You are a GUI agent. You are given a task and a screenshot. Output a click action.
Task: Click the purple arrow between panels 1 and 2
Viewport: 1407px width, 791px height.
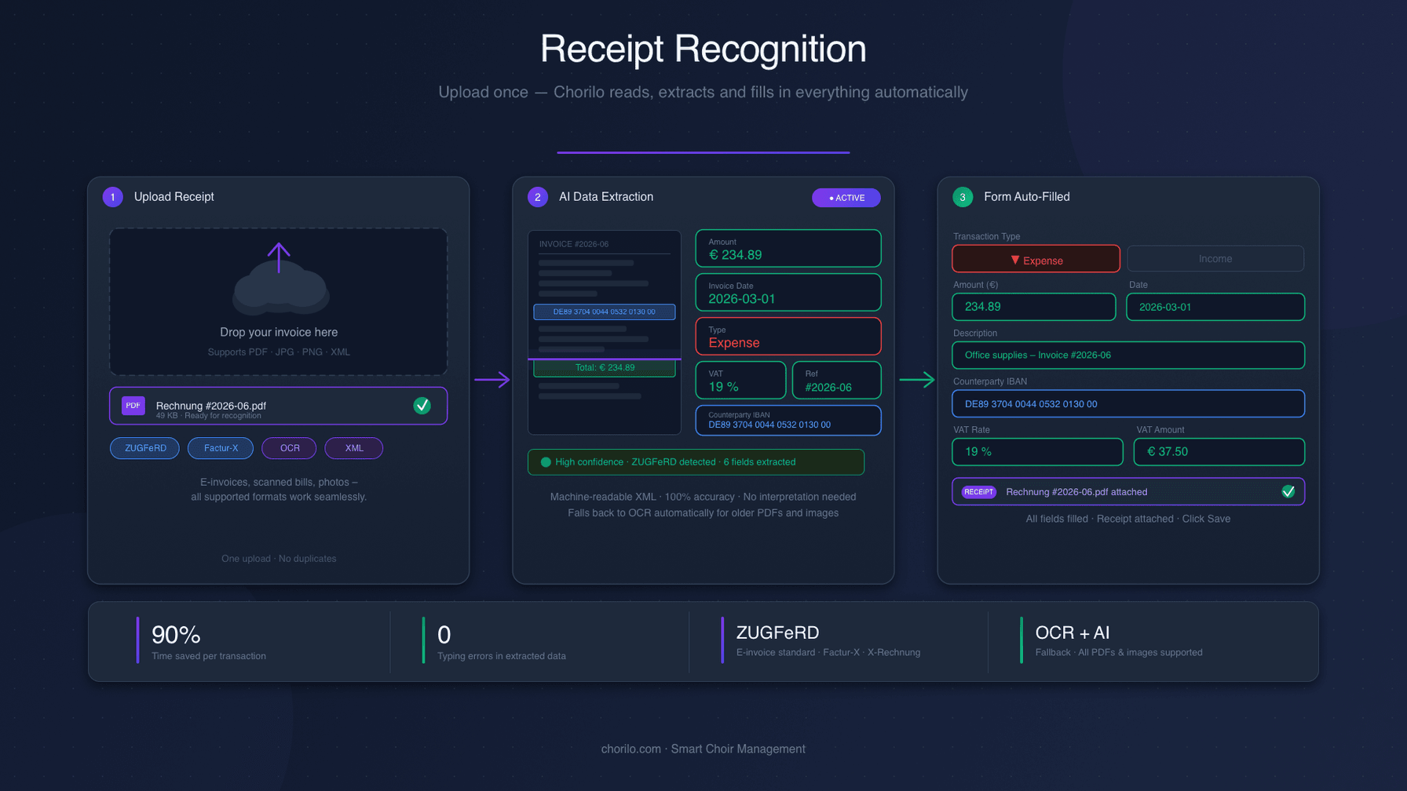(493, 380)
